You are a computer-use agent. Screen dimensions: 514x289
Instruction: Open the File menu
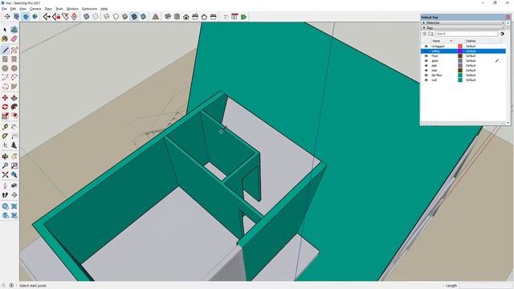4,9
